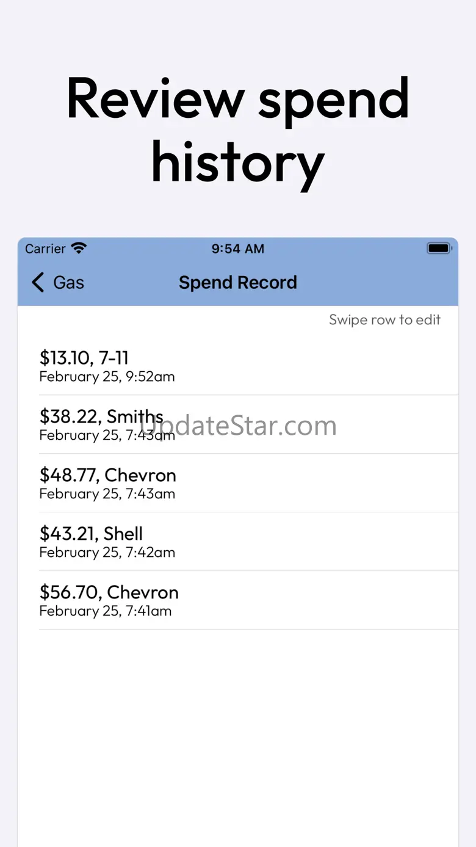Tap the Spend Record title
The width and height of the screenshot is (476, 847).
click(x=237, y=283)
